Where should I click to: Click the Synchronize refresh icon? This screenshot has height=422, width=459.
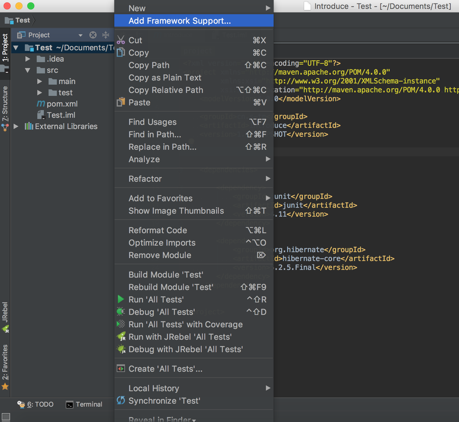point(121,400)
